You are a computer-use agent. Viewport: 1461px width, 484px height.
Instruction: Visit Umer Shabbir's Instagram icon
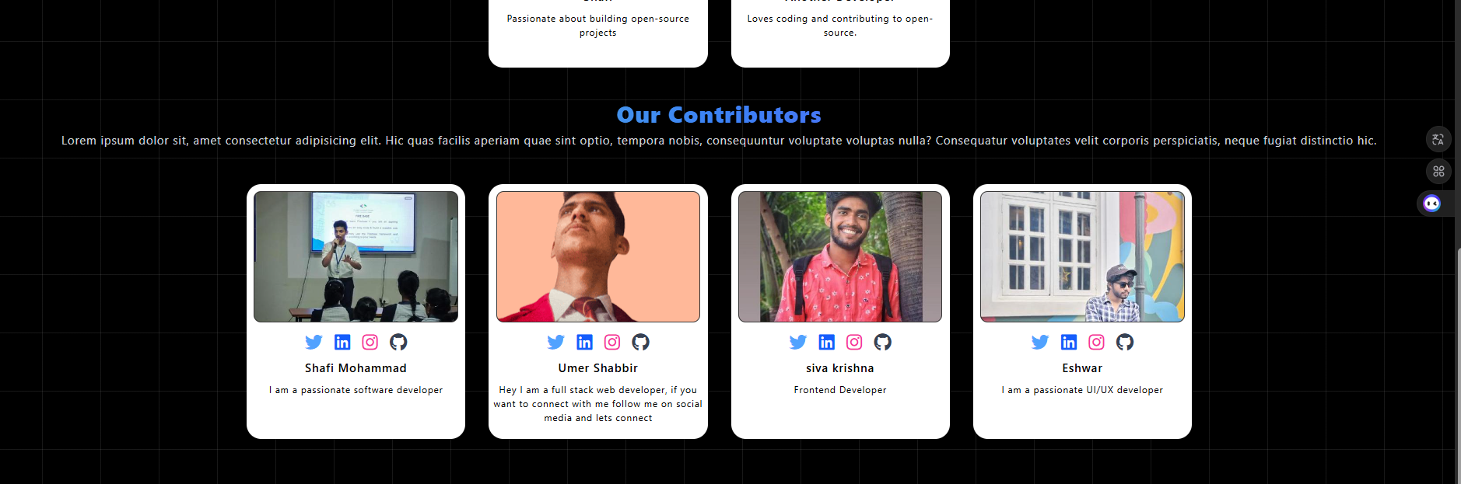(612, 342)
